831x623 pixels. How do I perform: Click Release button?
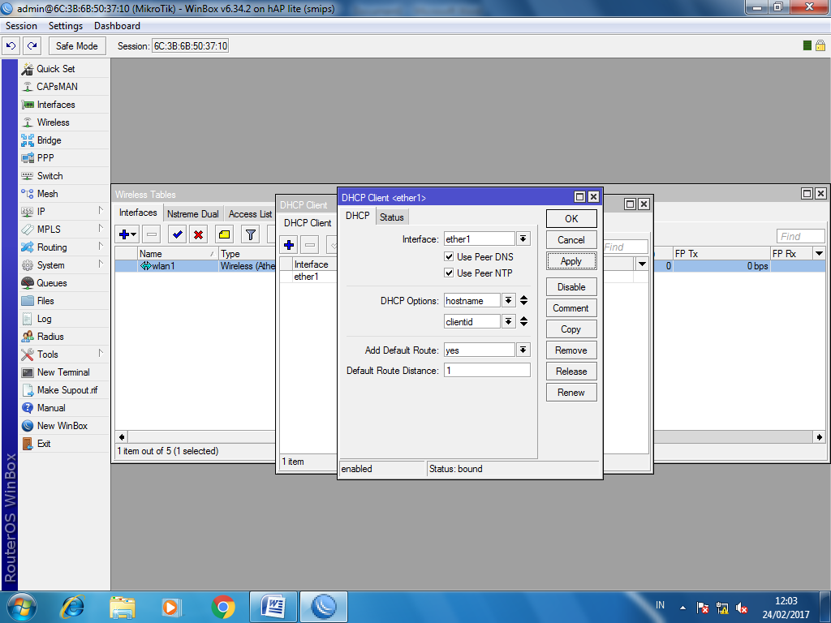(x=571, y=372)
